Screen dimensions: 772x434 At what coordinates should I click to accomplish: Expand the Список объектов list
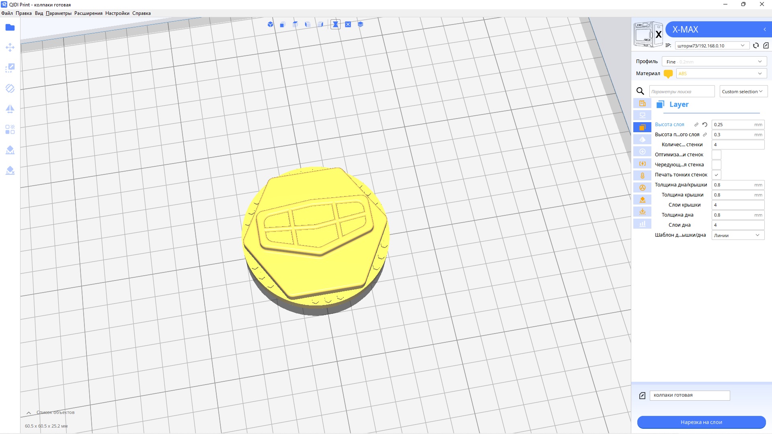[29, 413]
